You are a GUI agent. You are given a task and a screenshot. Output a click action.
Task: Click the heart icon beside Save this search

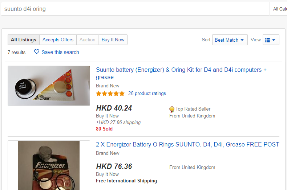(37, 52)
